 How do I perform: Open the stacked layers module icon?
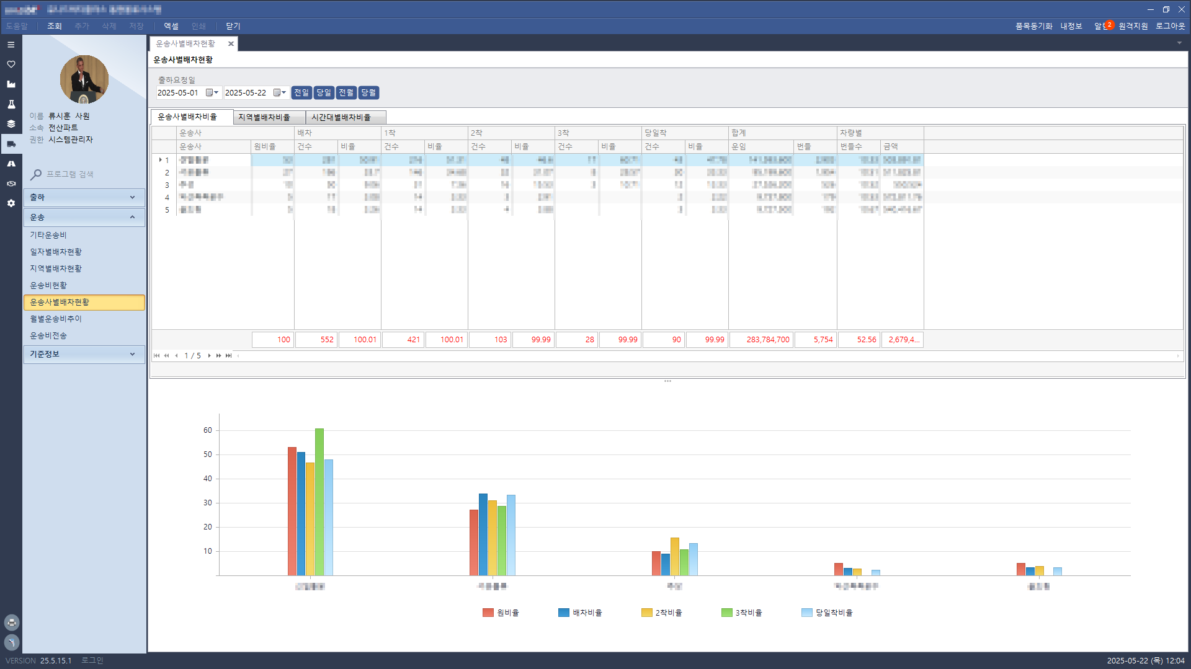click(11, 124)
